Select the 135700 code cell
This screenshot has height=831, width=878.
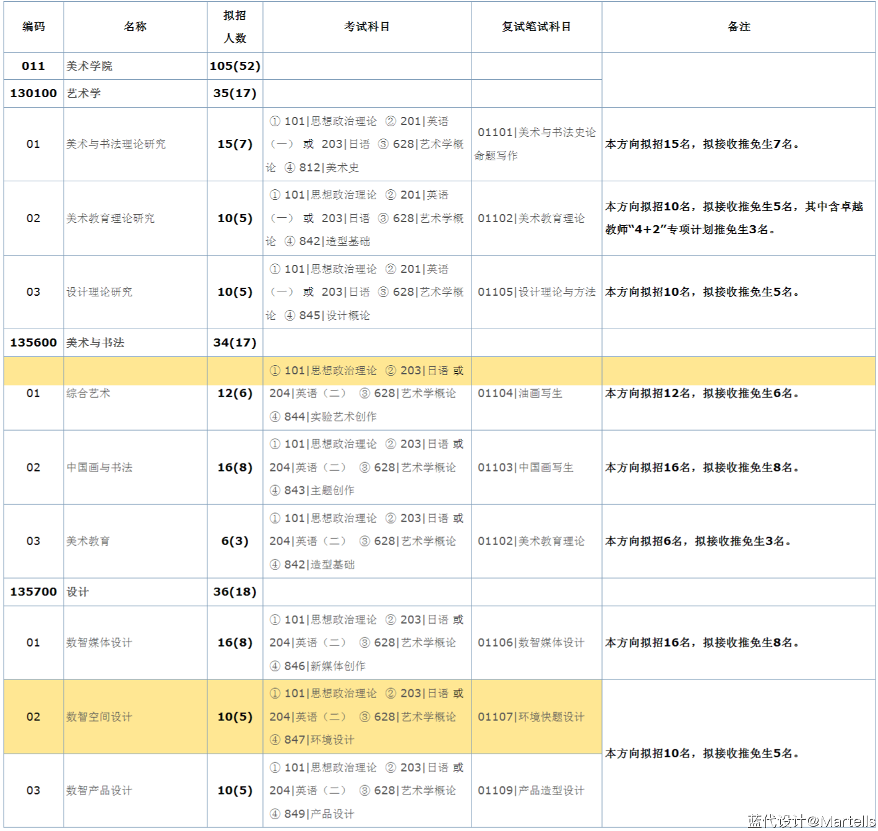click(x=33, y=592)
